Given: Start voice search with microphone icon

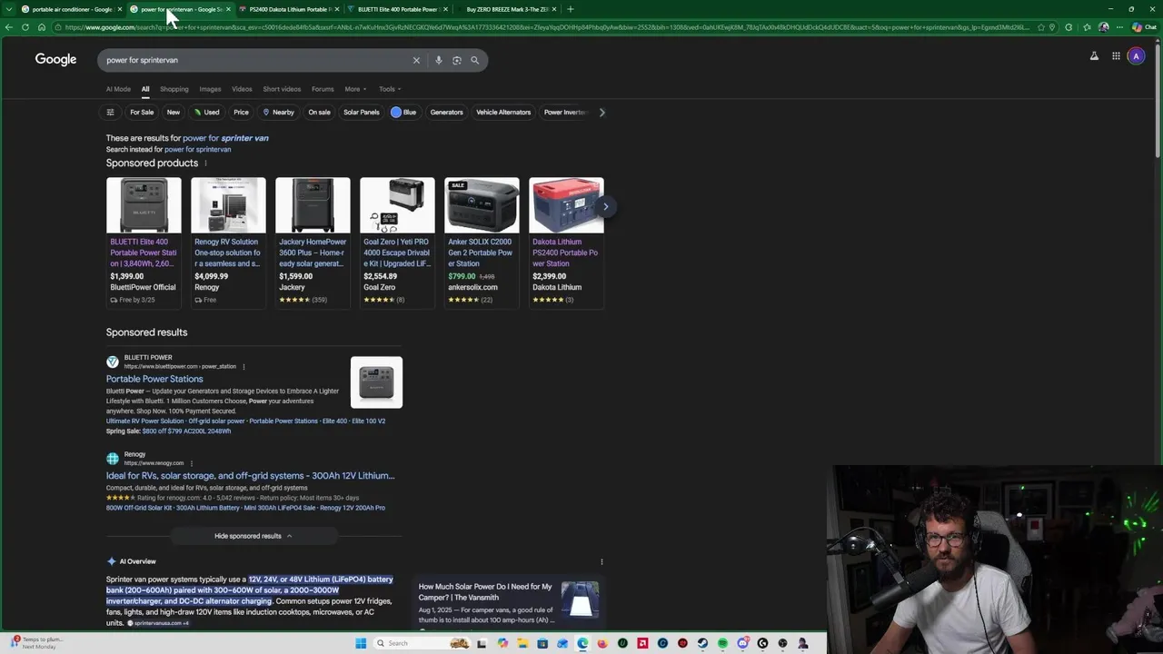Looking at the screenshot, I should [x=438, y=60].
